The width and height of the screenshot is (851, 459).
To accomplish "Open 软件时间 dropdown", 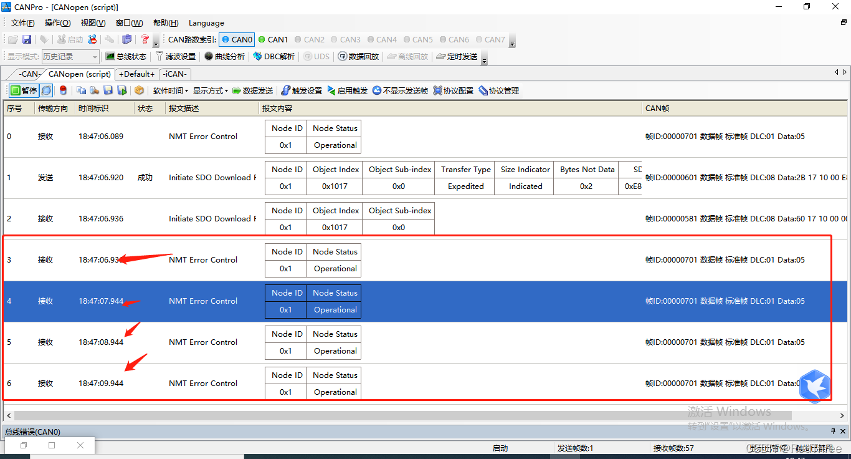I will (x=170, y=90).
